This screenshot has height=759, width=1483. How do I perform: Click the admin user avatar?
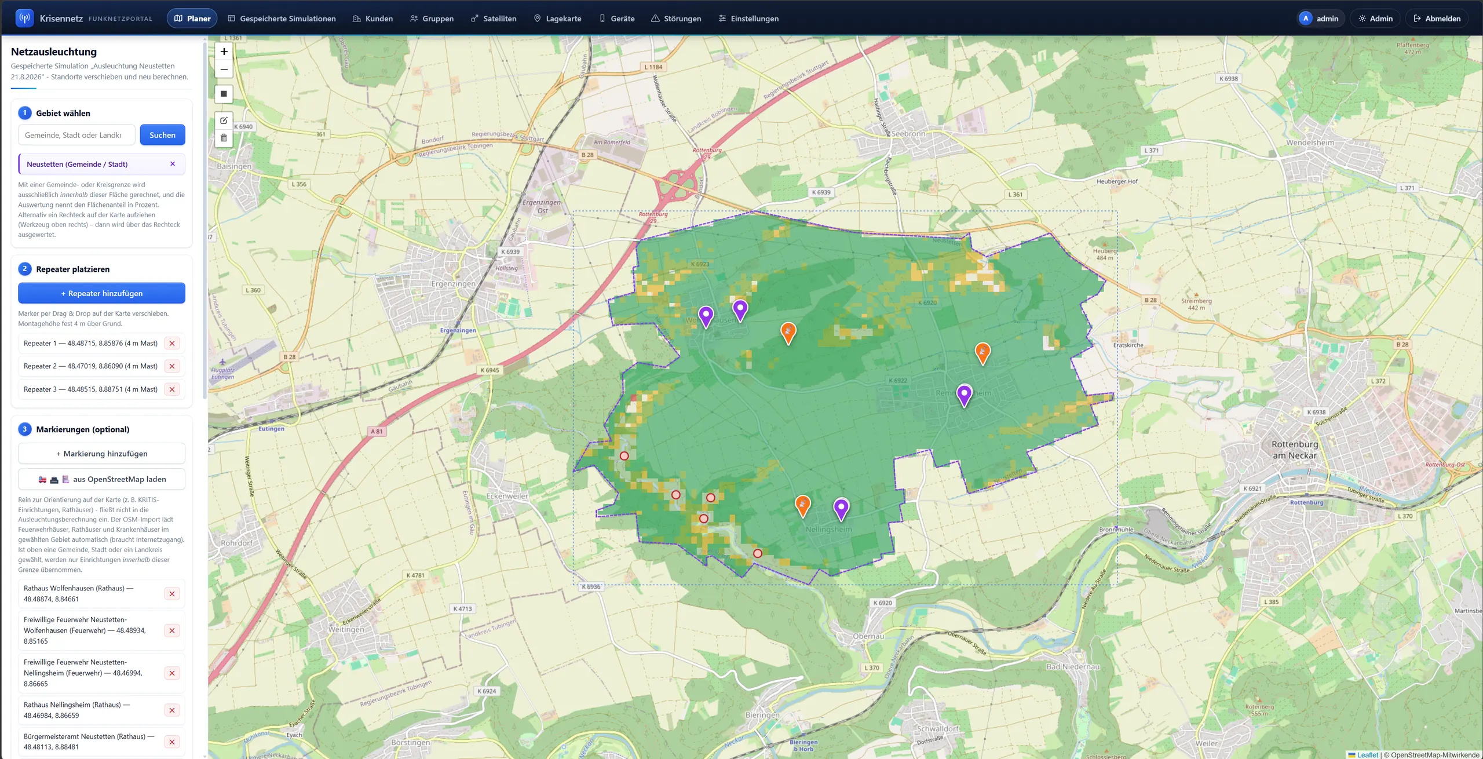coord(1305,19)
